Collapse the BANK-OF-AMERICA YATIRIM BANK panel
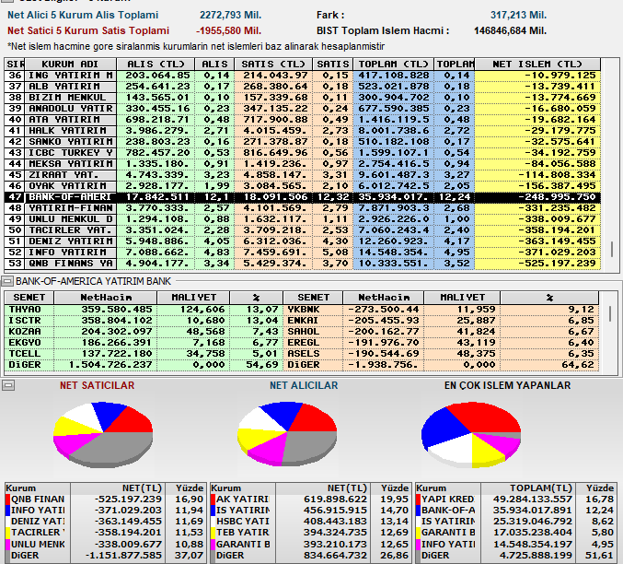623x564 pixels. pyautogui.click(x=6, y=281)
